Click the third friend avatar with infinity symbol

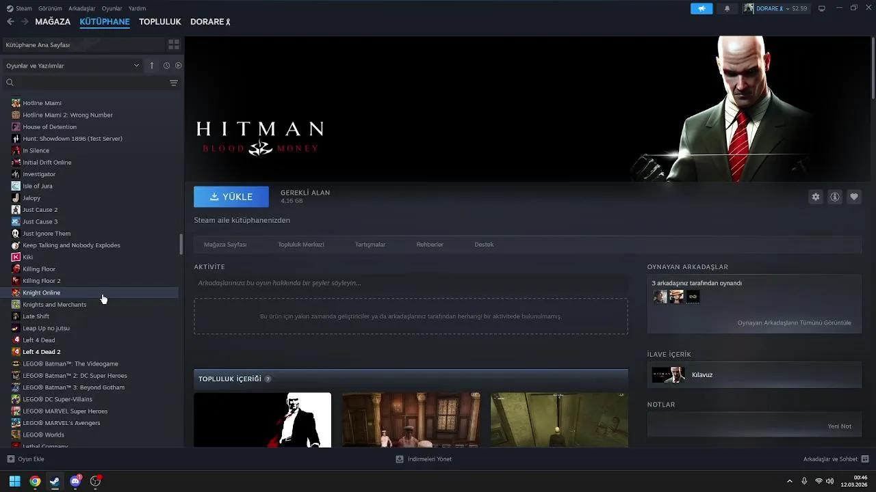tap(693, 297)
